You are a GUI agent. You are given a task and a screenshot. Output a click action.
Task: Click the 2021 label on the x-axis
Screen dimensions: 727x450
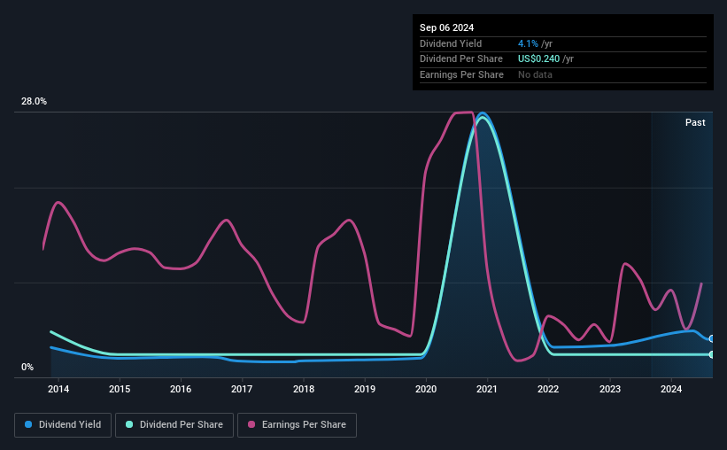[487, 389]
